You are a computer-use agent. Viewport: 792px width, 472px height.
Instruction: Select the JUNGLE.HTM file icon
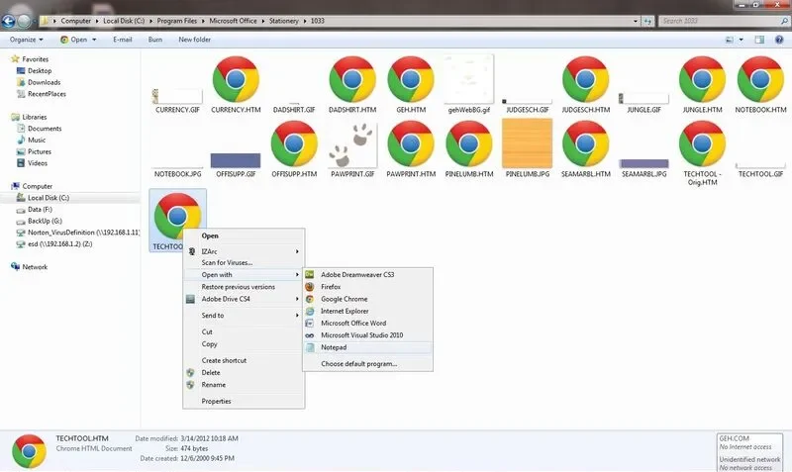point(703,80)
